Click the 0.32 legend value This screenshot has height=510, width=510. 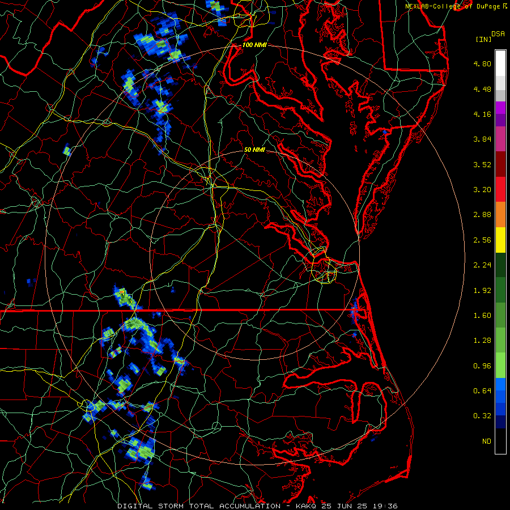tap(482, 416)
